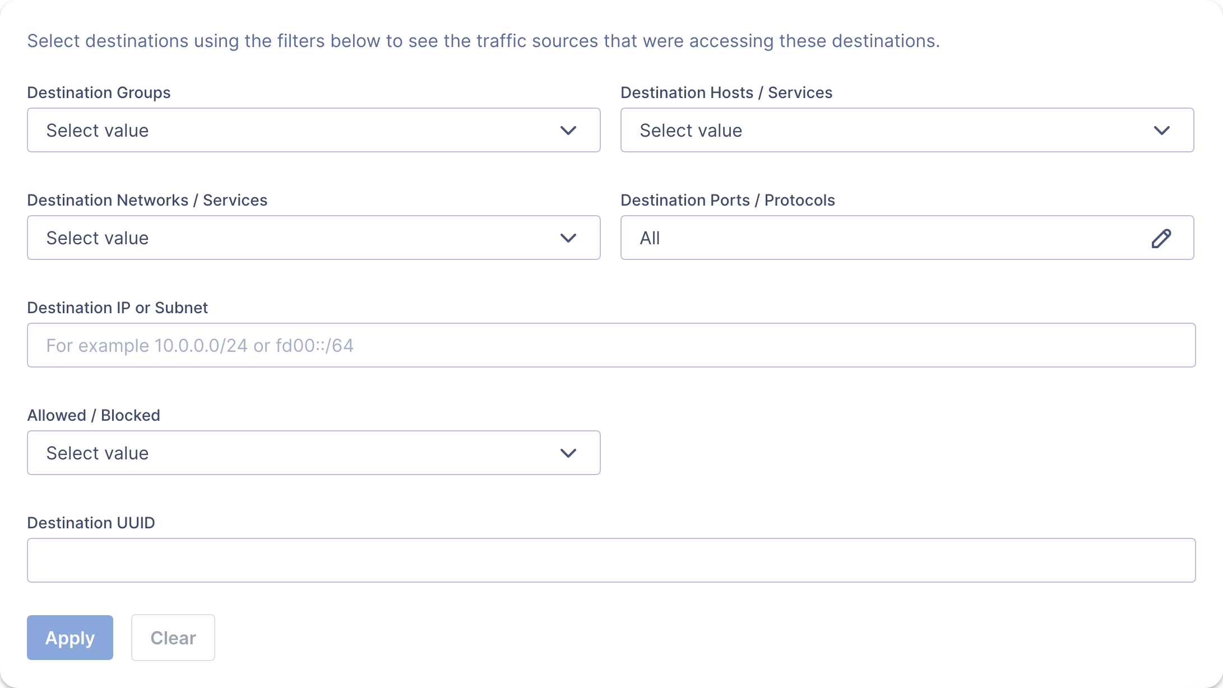The height and width of the screenshot is (688, 1223).
Task: Expand the Allowed / Blocked chevron
Action: click(x=568, y=453)
